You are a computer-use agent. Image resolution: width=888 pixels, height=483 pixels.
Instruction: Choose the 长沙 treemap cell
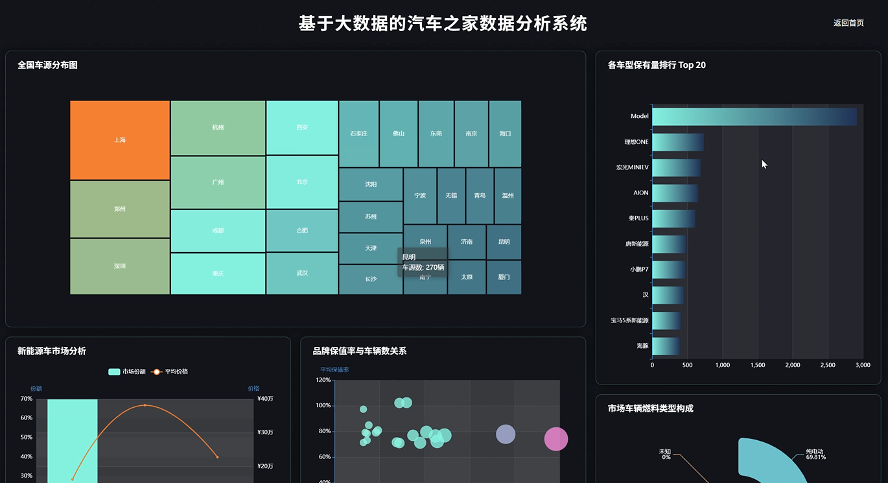371,279
